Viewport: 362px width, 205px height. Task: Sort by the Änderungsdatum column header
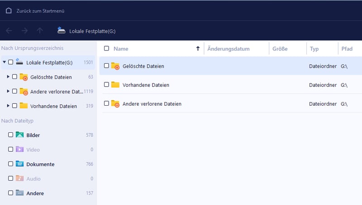[229, 49]
